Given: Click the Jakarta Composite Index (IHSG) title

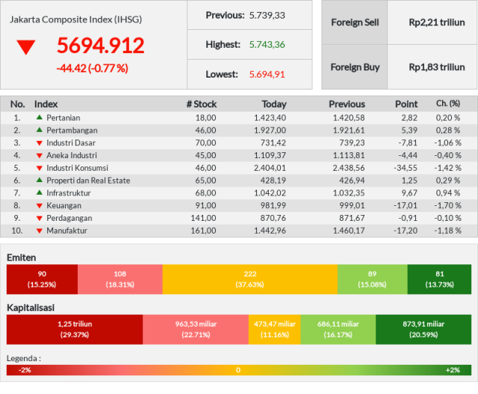Looking at the screenshot, I should [x=76, y=19].
